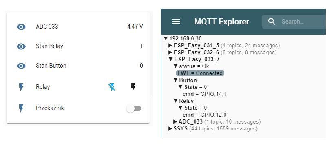Screen dimensions: 336x148
Task: Click the flash icon beside Relay
Action: click(x=21, y=87)
